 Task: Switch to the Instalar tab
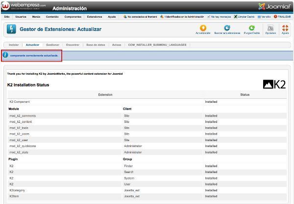tap(14, 45)
